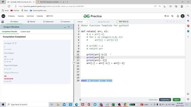Open the POTD link
The height and width of the screenshot is (107, 191).
click(x=50, y=16)
